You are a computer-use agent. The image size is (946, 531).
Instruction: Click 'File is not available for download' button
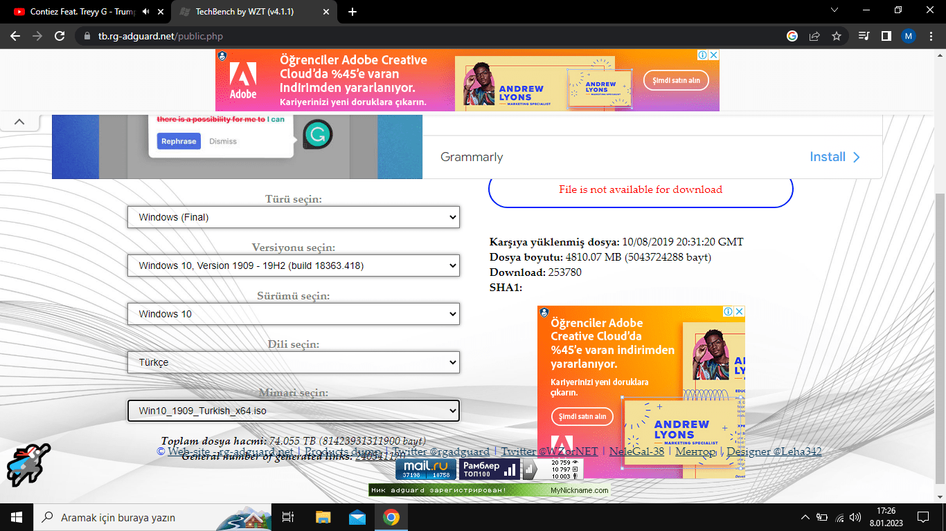pos(641,189)
